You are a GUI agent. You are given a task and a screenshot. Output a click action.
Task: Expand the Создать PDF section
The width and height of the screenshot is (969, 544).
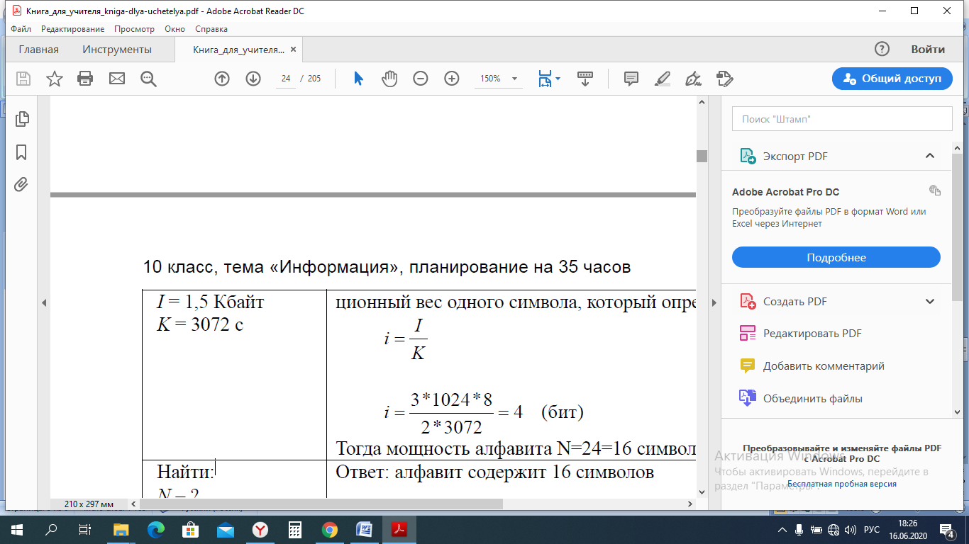(x=930, y=302)
